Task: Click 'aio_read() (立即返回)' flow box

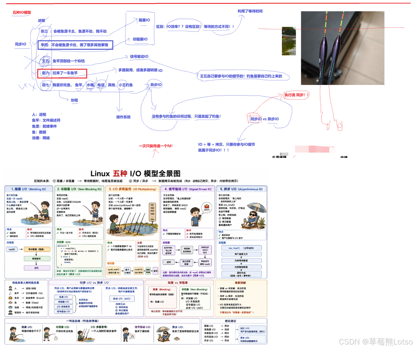Action: tap(241, 248)
